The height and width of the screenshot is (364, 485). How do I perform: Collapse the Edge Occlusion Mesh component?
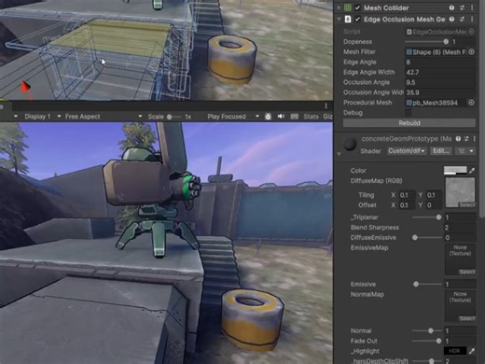tap(339, 20)
